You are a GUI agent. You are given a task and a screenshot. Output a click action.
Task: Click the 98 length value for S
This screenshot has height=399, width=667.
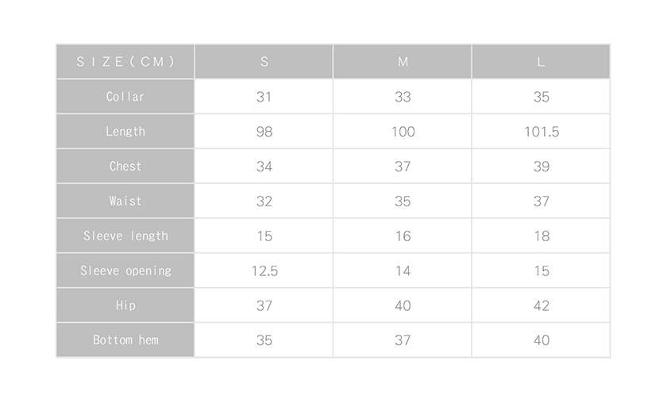pos(264,132)
